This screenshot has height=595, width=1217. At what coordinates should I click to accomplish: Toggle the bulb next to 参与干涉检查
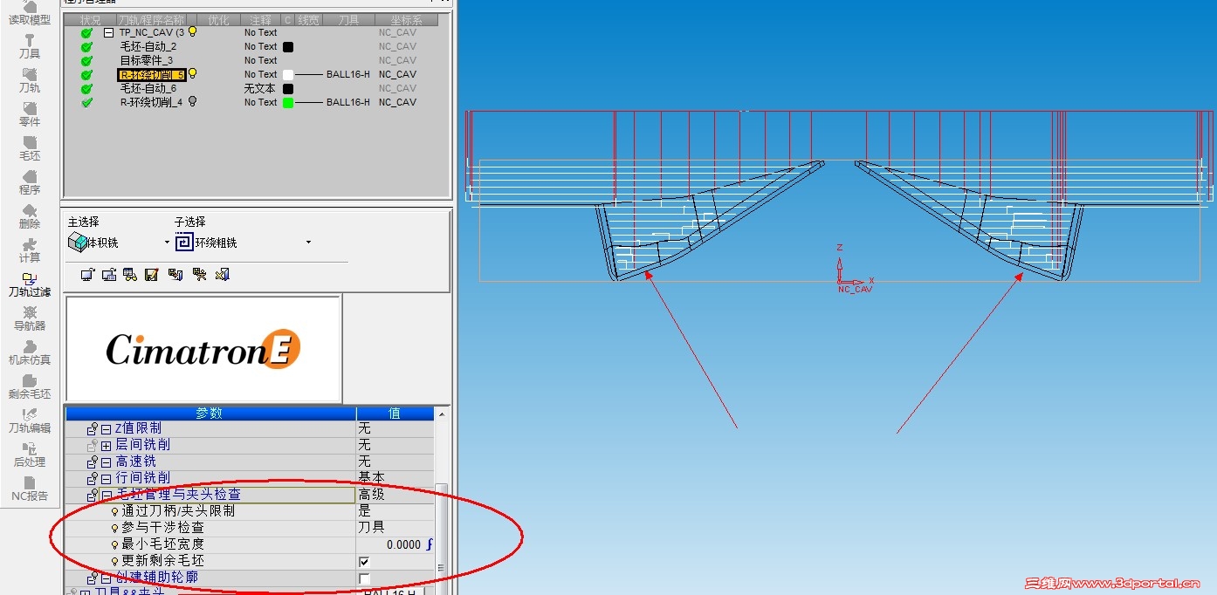coord(114,529)
